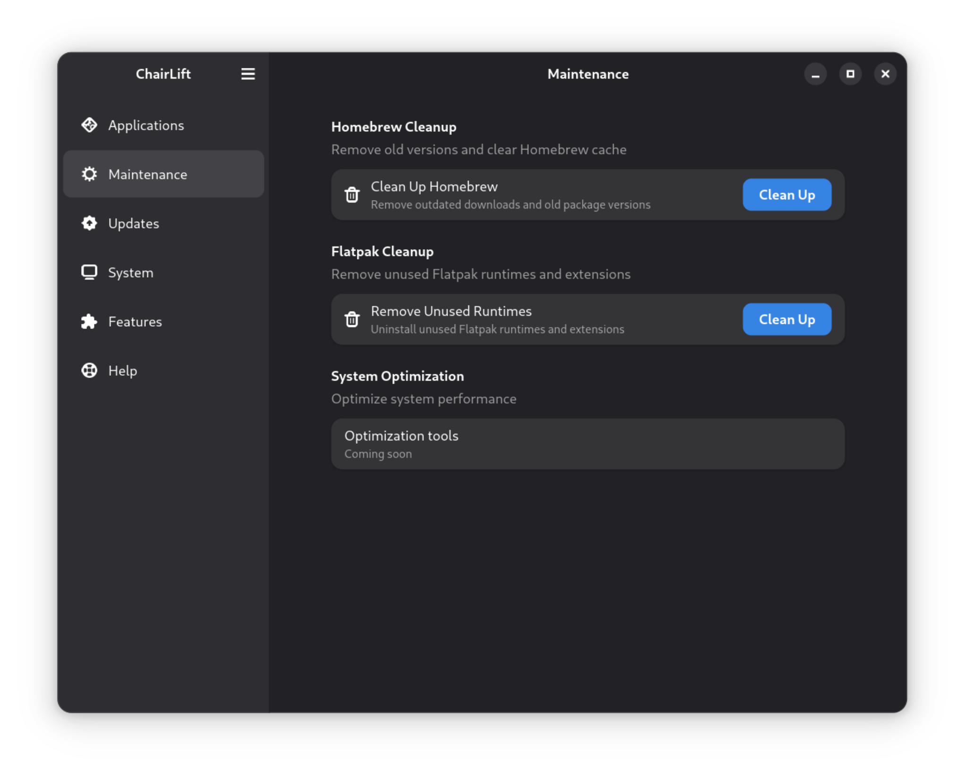Switch to the Updates page
The height and width of the screenshot is (776, 965).
163,223
